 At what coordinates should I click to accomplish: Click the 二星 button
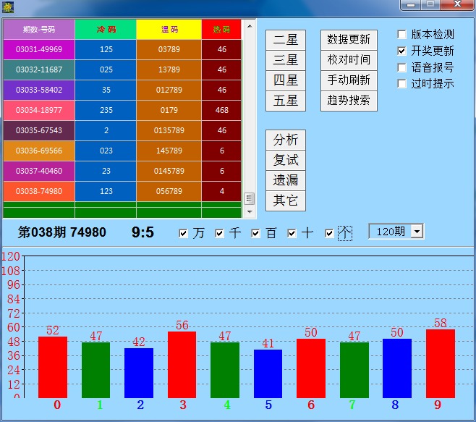click(x=285, y=40)
